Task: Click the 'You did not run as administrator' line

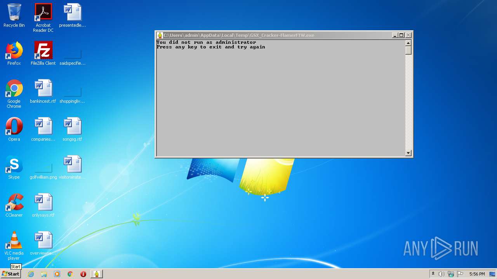Action: [206, 42]
